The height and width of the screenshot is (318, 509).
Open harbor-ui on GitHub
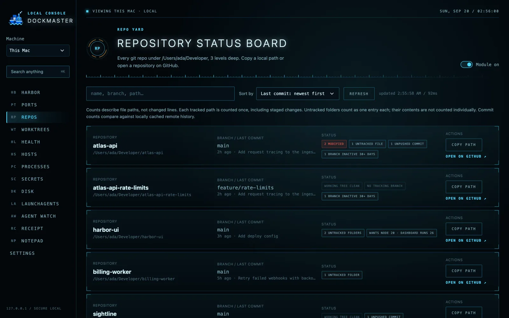(x=466, y=240)
